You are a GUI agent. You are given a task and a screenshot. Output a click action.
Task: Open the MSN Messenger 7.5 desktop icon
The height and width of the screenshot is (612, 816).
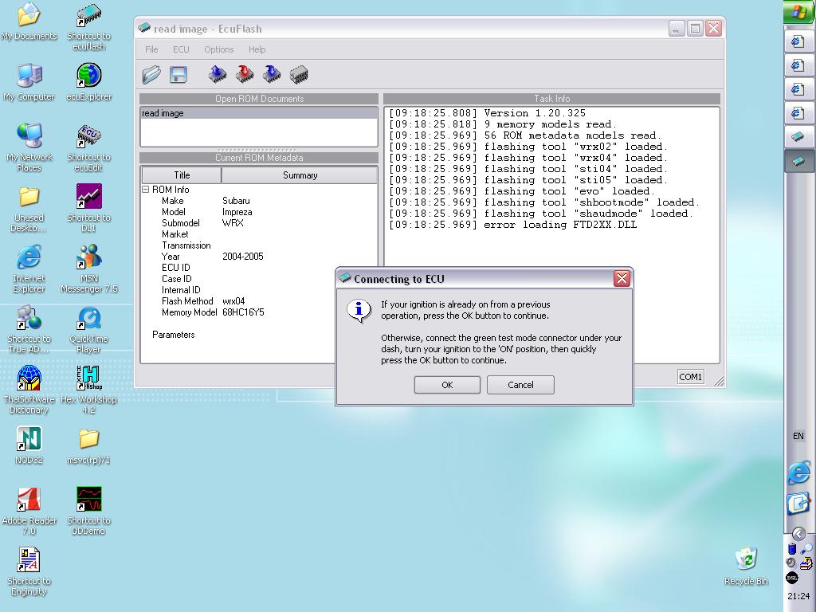88,269
